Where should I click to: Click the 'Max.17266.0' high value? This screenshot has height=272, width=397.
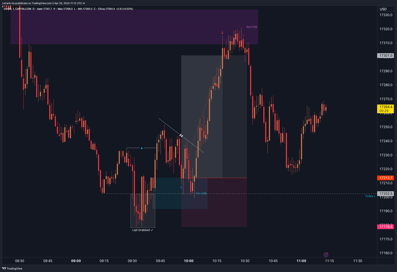tap(65, 9)
